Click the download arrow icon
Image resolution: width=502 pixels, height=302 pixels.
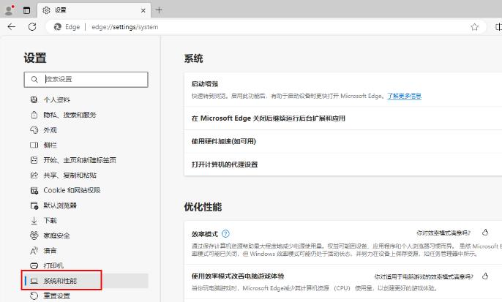pos(34,221)
